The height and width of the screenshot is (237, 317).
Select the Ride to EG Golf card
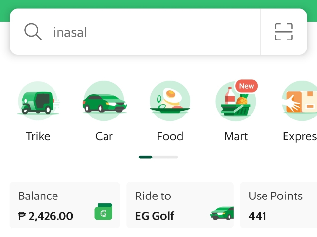point(180,205)
